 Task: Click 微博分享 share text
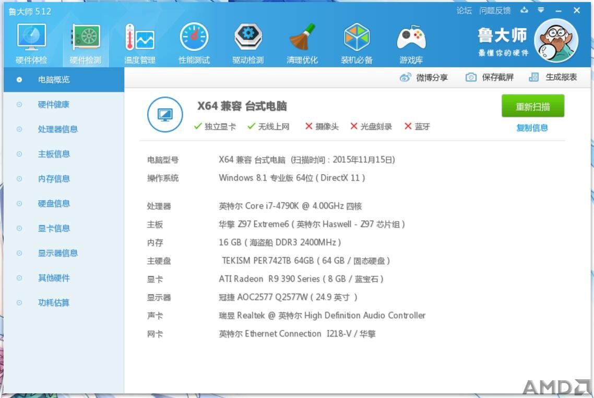(432, 78)
